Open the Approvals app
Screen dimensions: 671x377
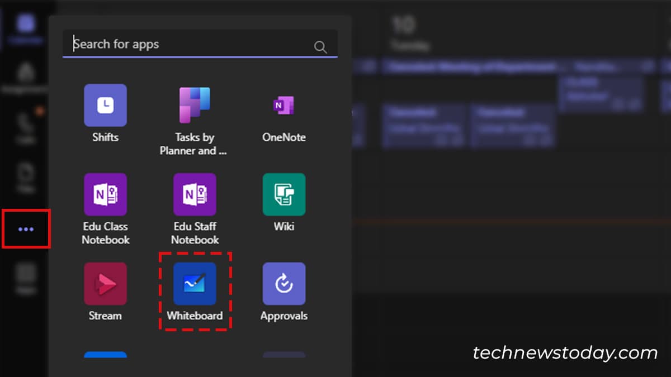pos(284,284)
